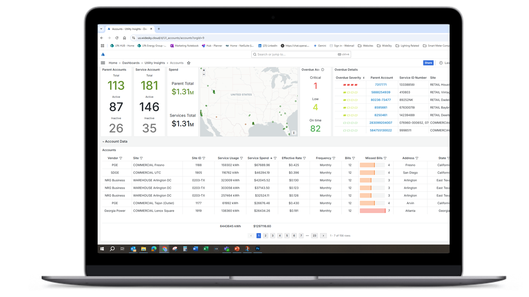Reload the page with the browser refresh button
The width and height of the screenshot is (529, 297).
117,38
